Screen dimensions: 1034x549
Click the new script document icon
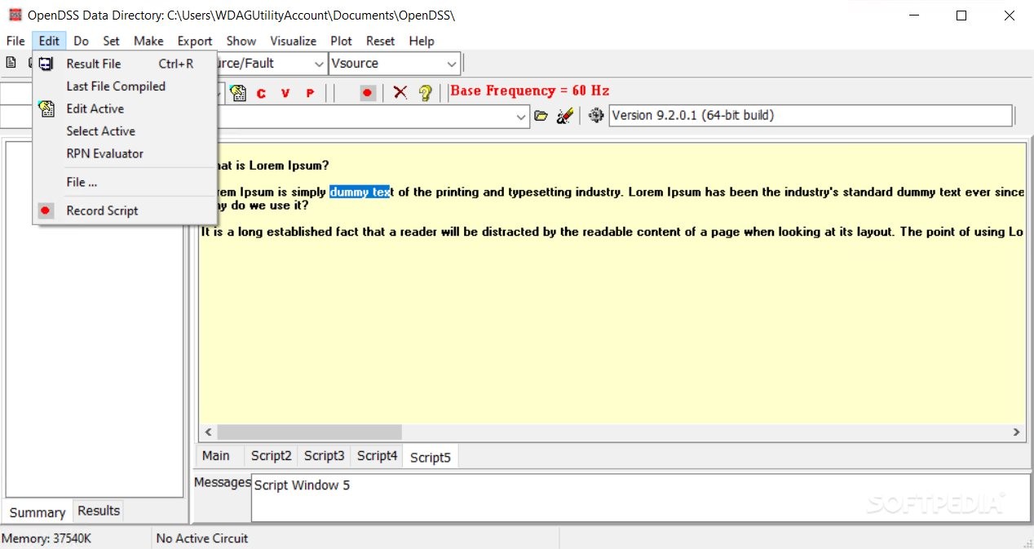coord(11,63)
